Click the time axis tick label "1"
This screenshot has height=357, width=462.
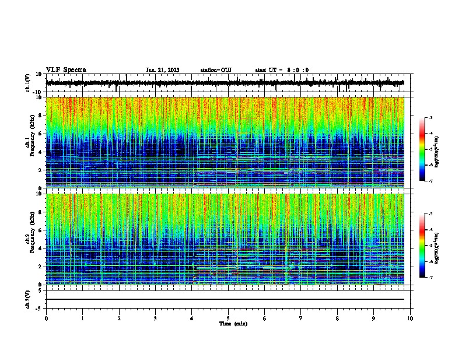(82, 318)
